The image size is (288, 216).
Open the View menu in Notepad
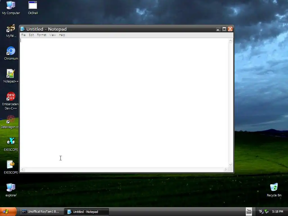coord(53,35)
